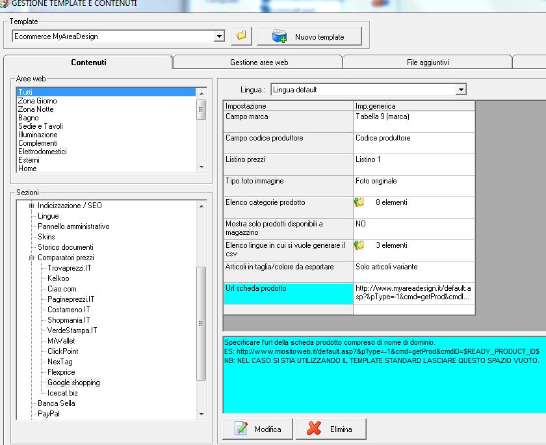
Task: Click the Impostazione column header
Action: point(288,106)
